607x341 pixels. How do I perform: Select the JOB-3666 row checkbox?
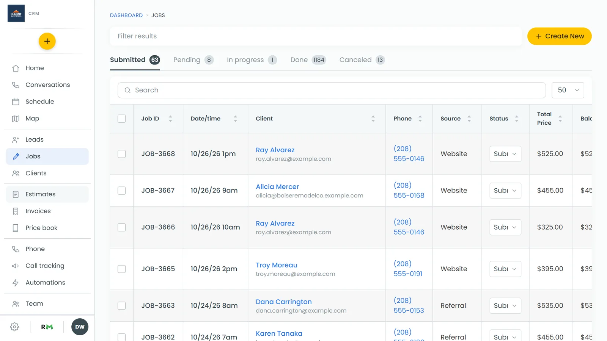pos(122,227)
